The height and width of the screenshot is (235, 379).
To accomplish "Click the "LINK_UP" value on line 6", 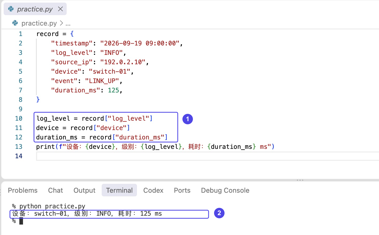I will point(102,81).
